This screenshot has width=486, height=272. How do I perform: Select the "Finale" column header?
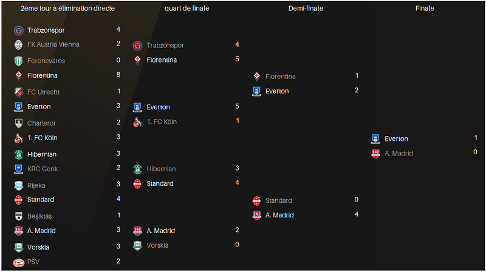click(425, 9)
